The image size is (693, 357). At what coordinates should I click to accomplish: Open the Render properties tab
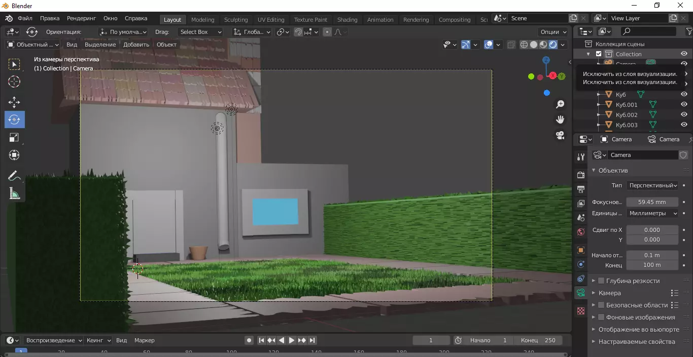coord(581,175)
